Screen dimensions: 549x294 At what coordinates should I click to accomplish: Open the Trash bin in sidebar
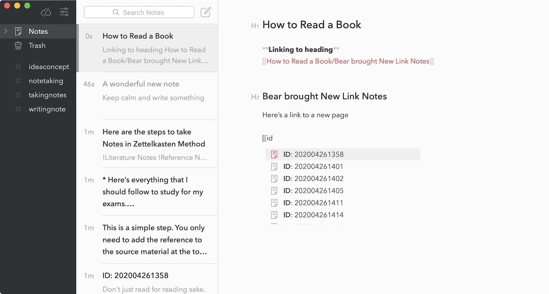pyautogui.click(x=18, y=46)
